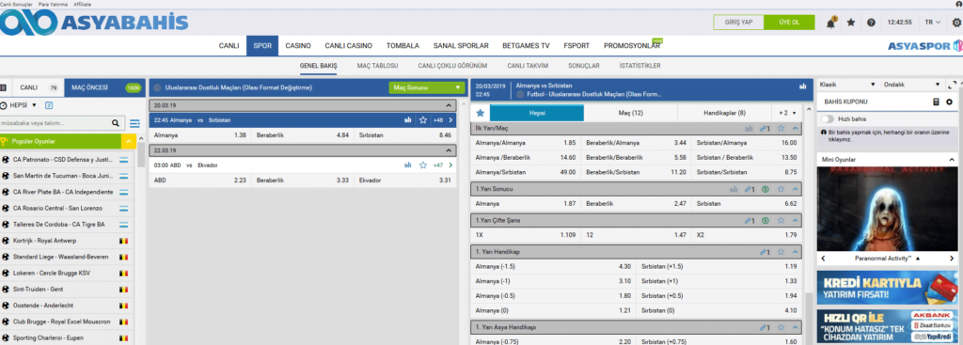This screenshot has width=963, height=345.
Task: Open statistics icon in match detail header
Action: coord(802,86)
